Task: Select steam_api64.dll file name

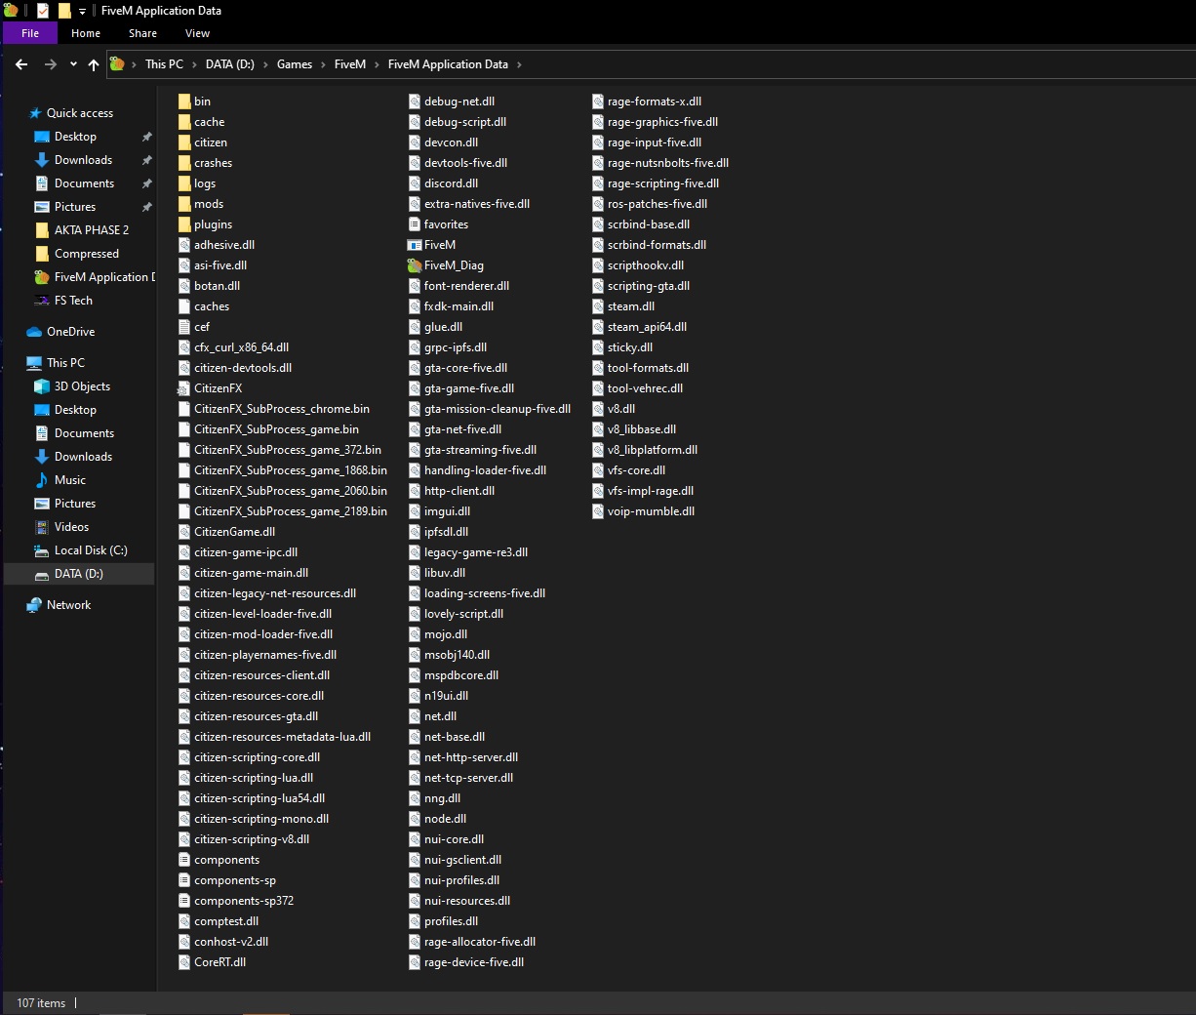Action: pos(647,327)
